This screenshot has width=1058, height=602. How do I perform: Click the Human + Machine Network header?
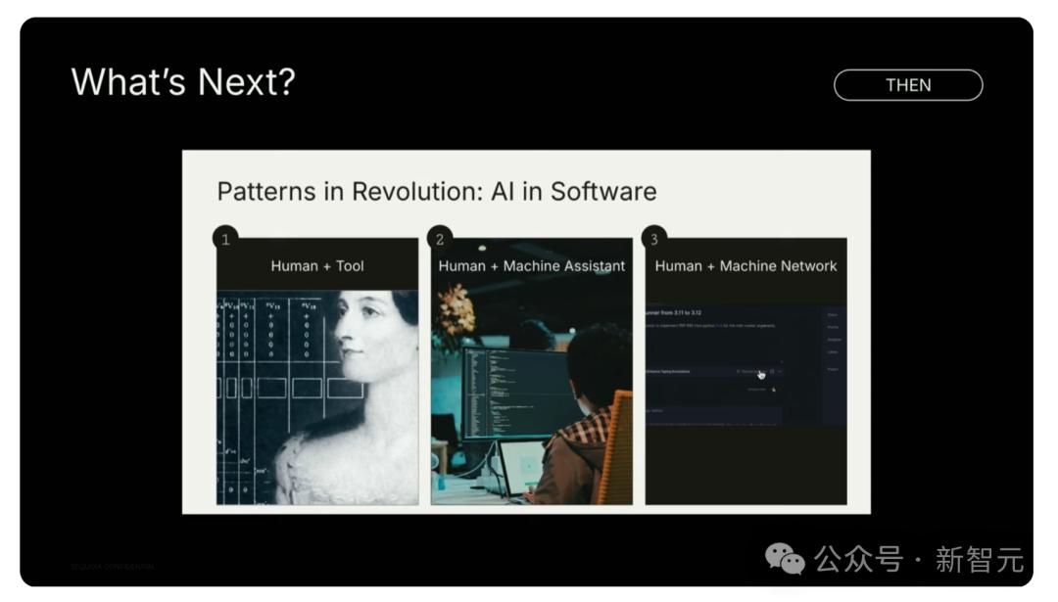tap(745, 265)
